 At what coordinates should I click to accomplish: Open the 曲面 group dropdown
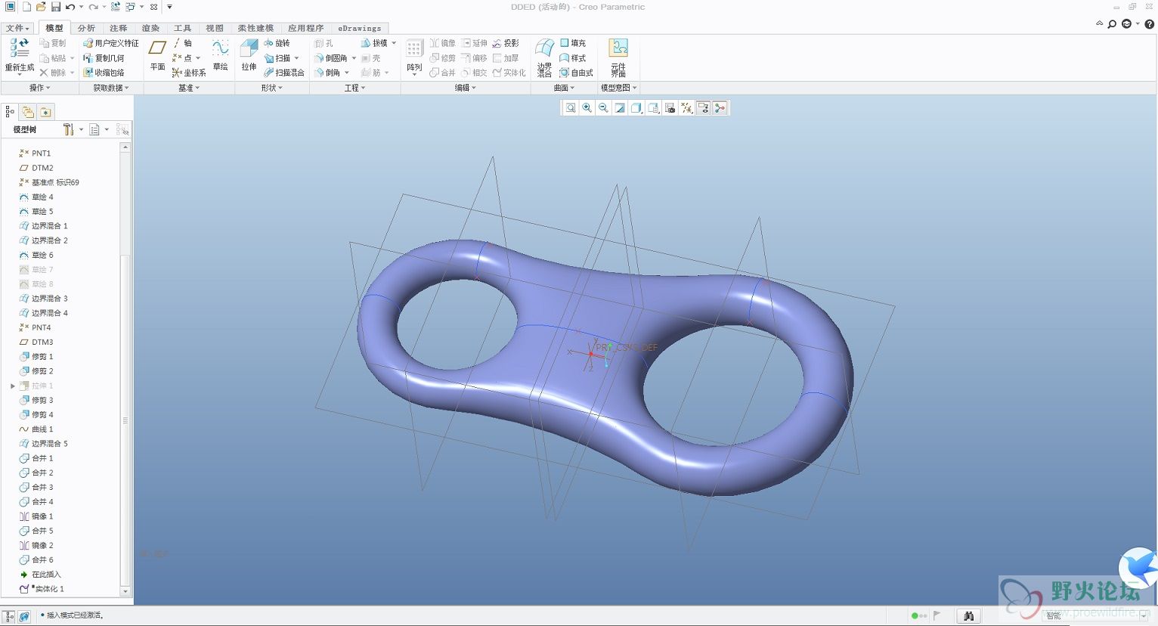pos(565,88)
